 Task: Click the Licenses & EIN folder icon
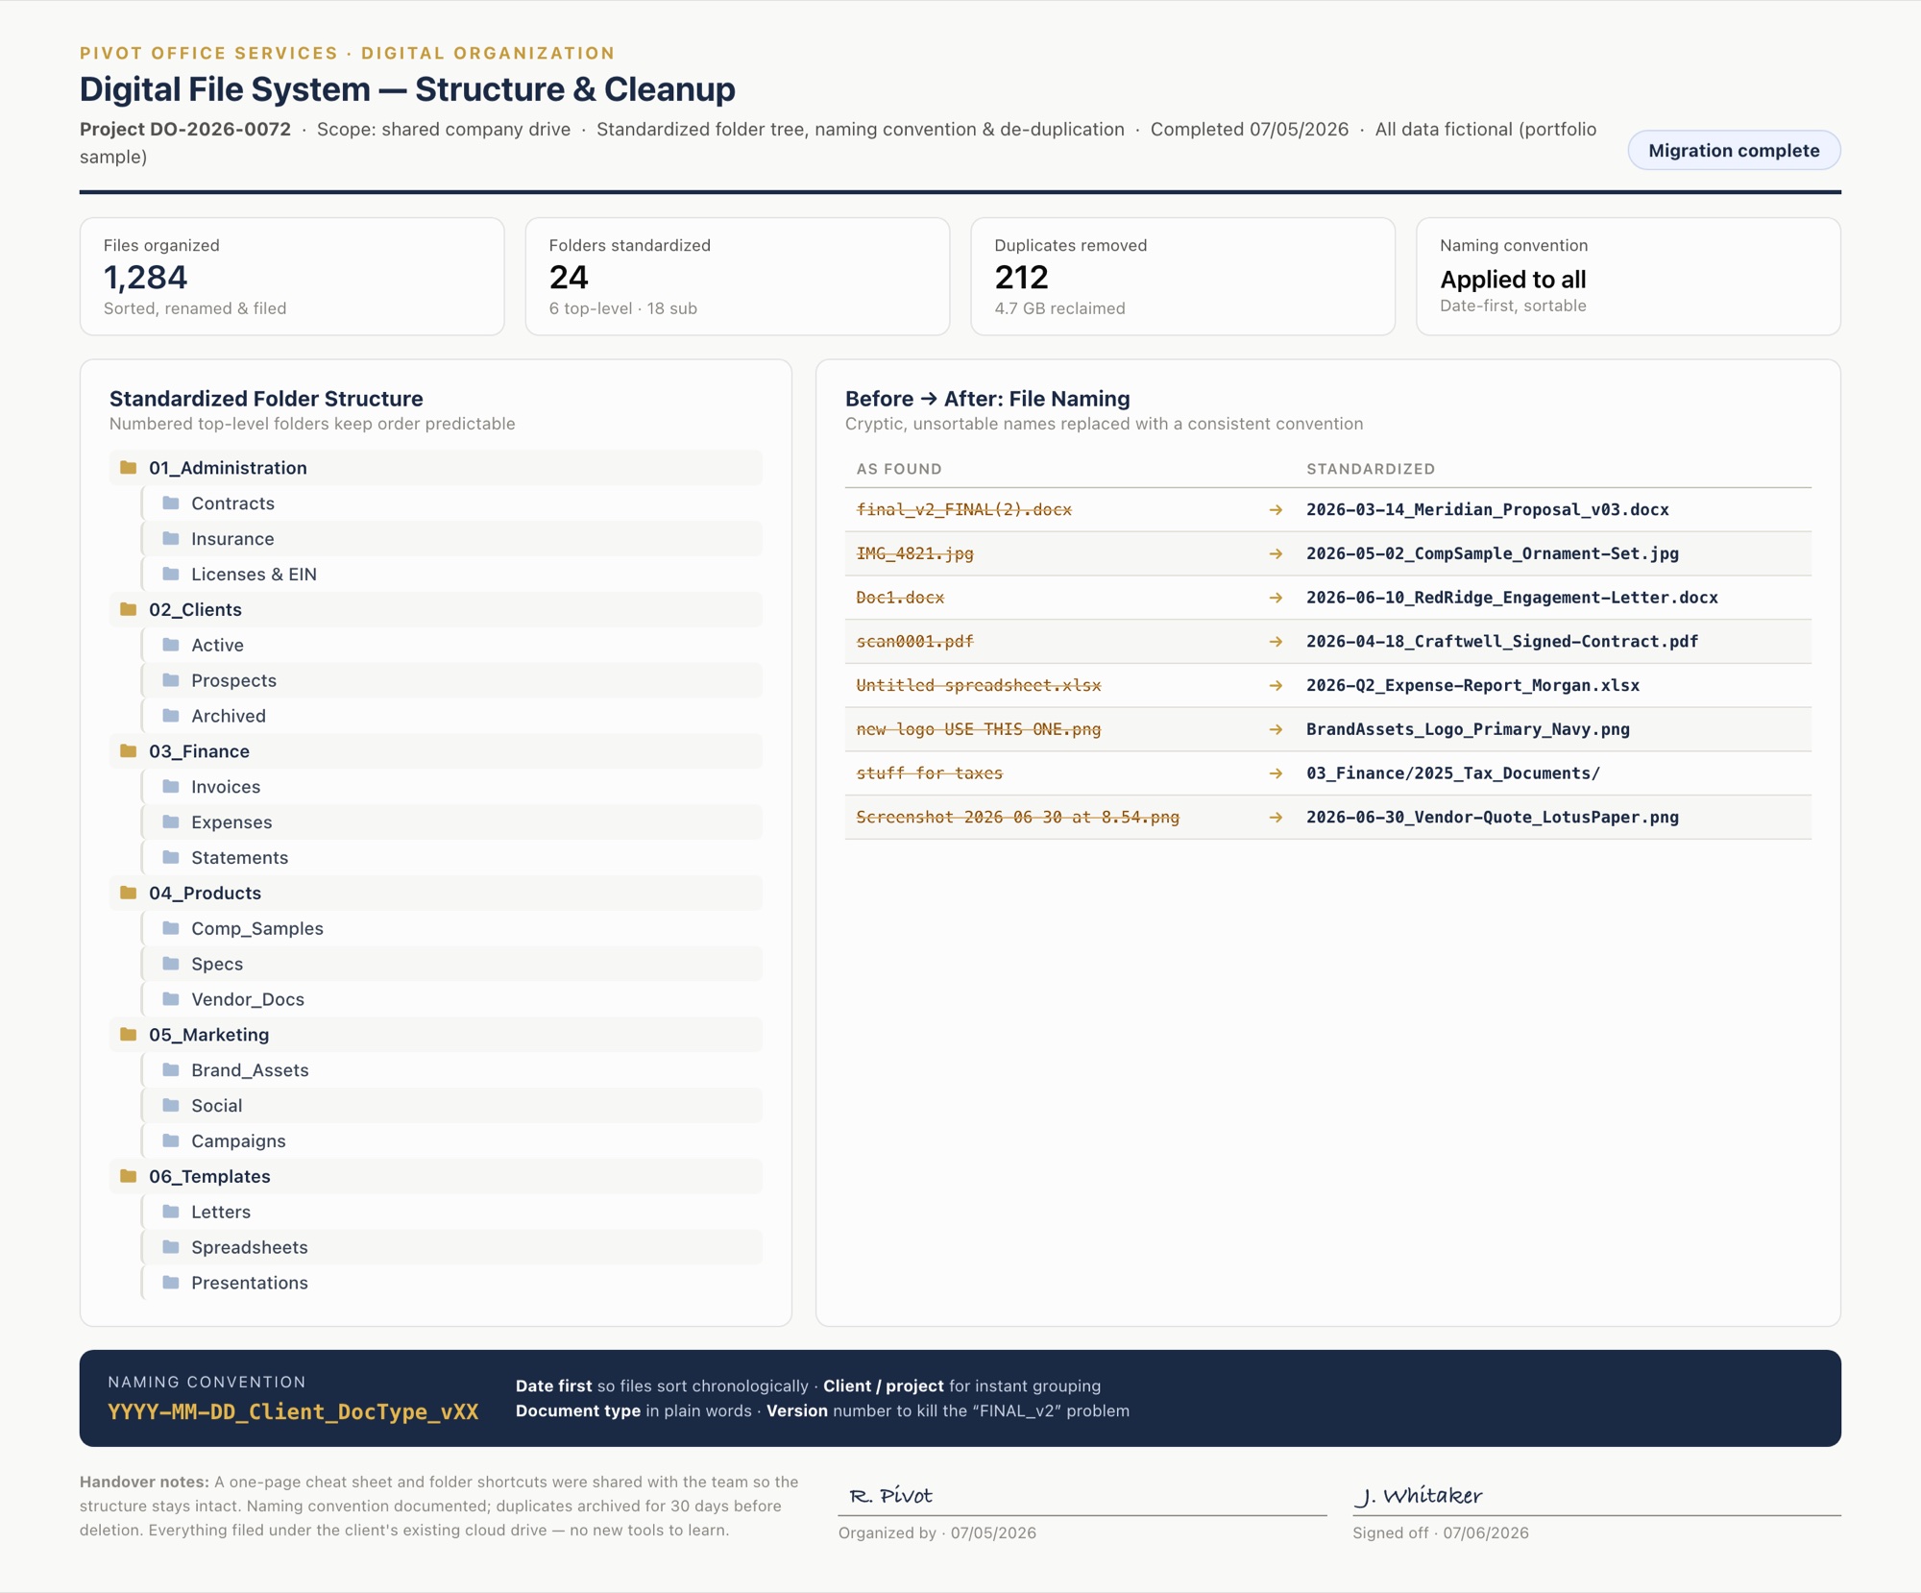(x=171, y=575)
